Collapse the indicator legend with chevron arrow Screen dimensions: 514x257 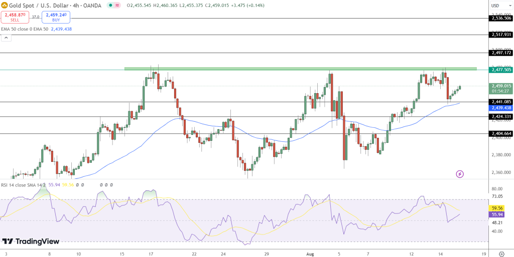5,38
